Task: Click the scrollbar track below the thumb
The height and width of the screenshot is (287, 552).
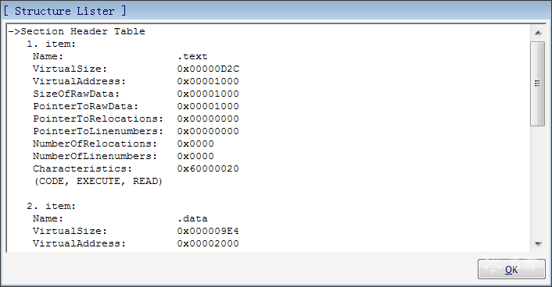Action: [x=538, y=181]
